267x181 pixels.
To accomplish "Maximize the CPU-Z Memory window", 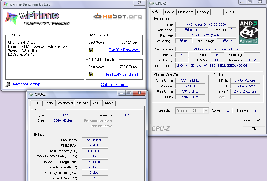I will point(129,93).
